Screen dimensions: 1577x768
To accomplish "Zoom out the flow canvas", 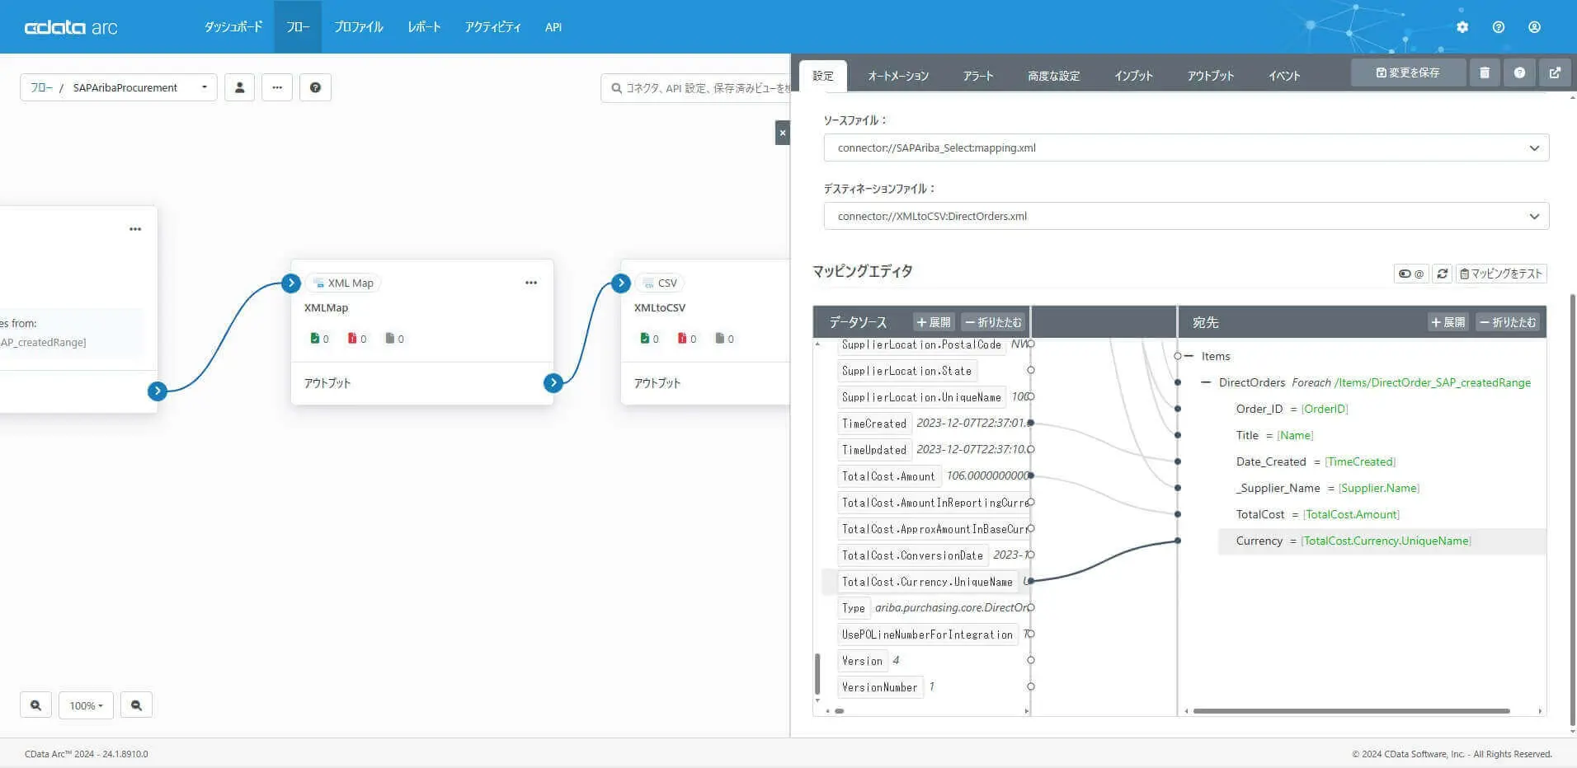I will click(136, 705).
